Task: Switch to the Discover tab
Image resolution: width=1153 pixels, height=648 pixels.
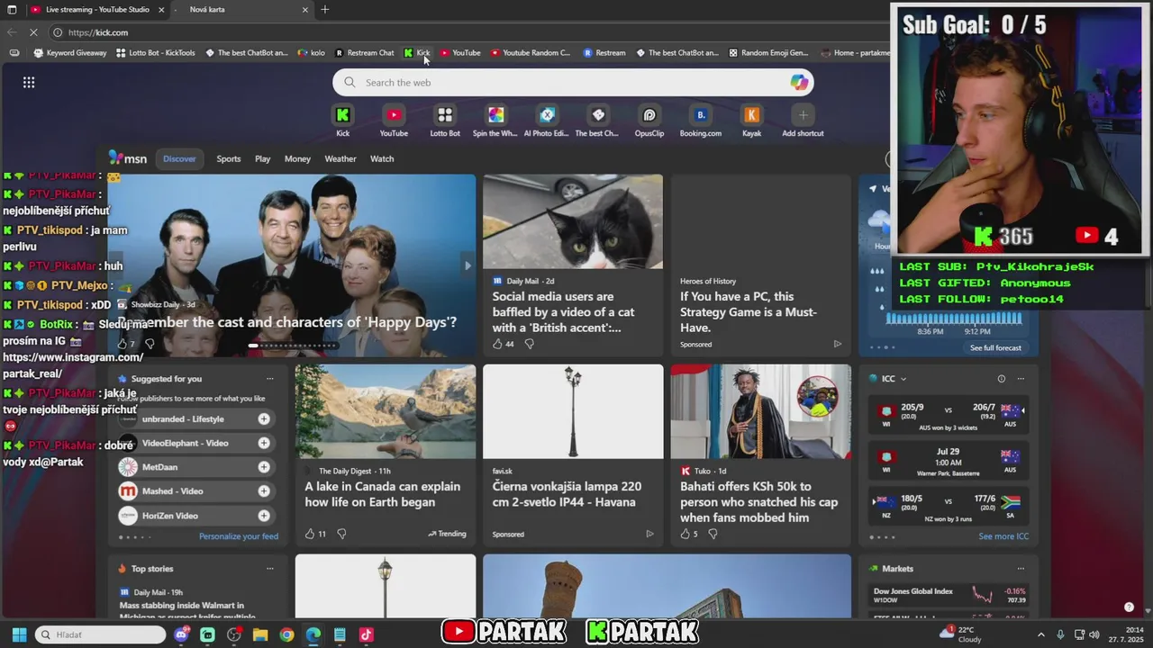Action: click(179, 158)
